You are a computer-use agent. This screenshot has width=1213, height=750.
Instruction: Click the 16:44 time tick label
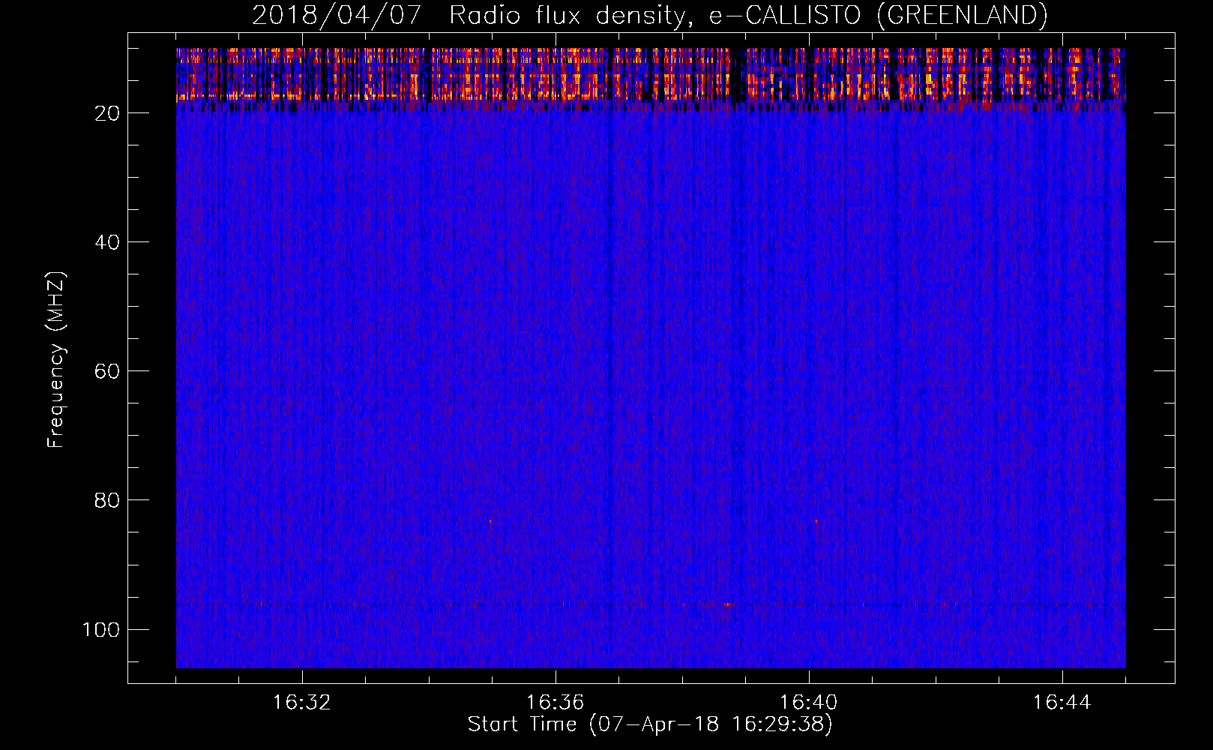coord(1062,703)
